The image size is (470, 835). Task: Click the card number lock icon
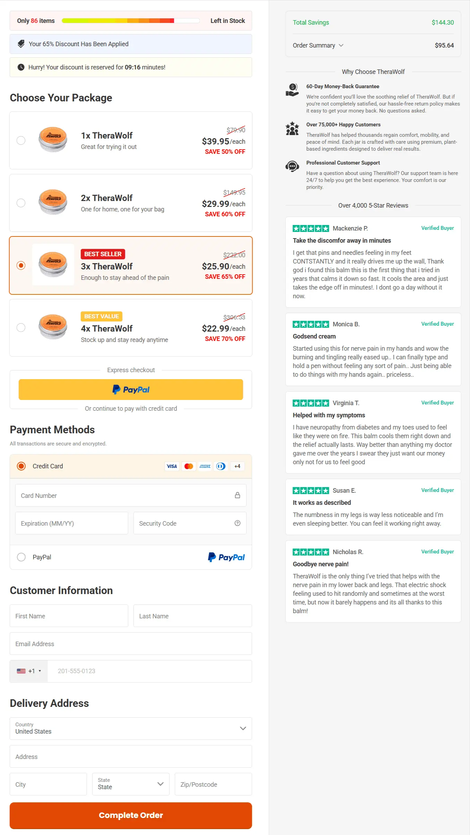click(237, 495)
